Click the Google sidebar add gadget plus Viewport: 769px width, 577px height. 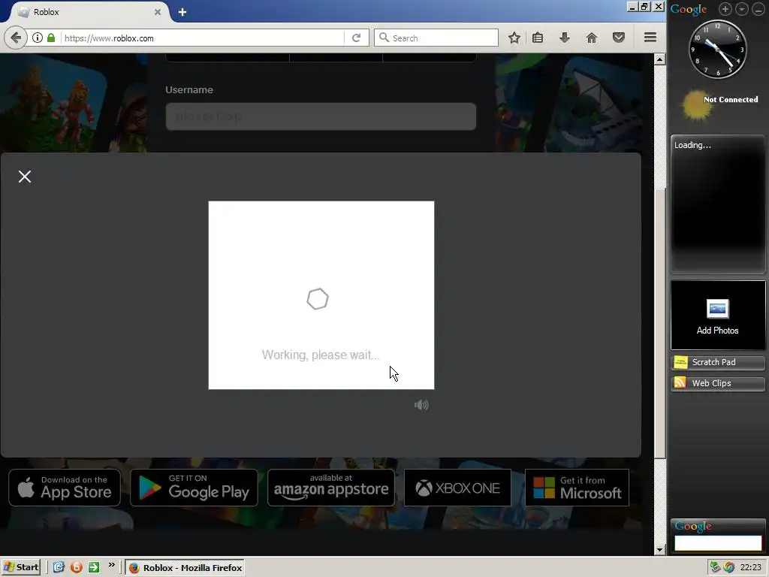(725, 9)
